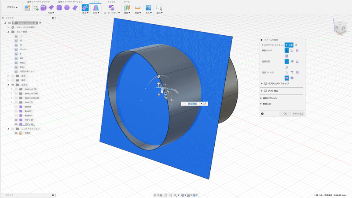The image size is (352, 198).
Task: Toggle visibility of body_ref (6) folder
Action: (x=16, y=89)
